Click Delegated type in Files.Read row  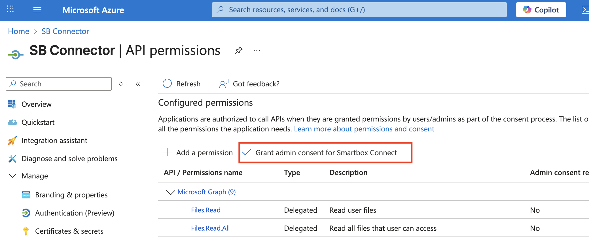pos(300,210)
